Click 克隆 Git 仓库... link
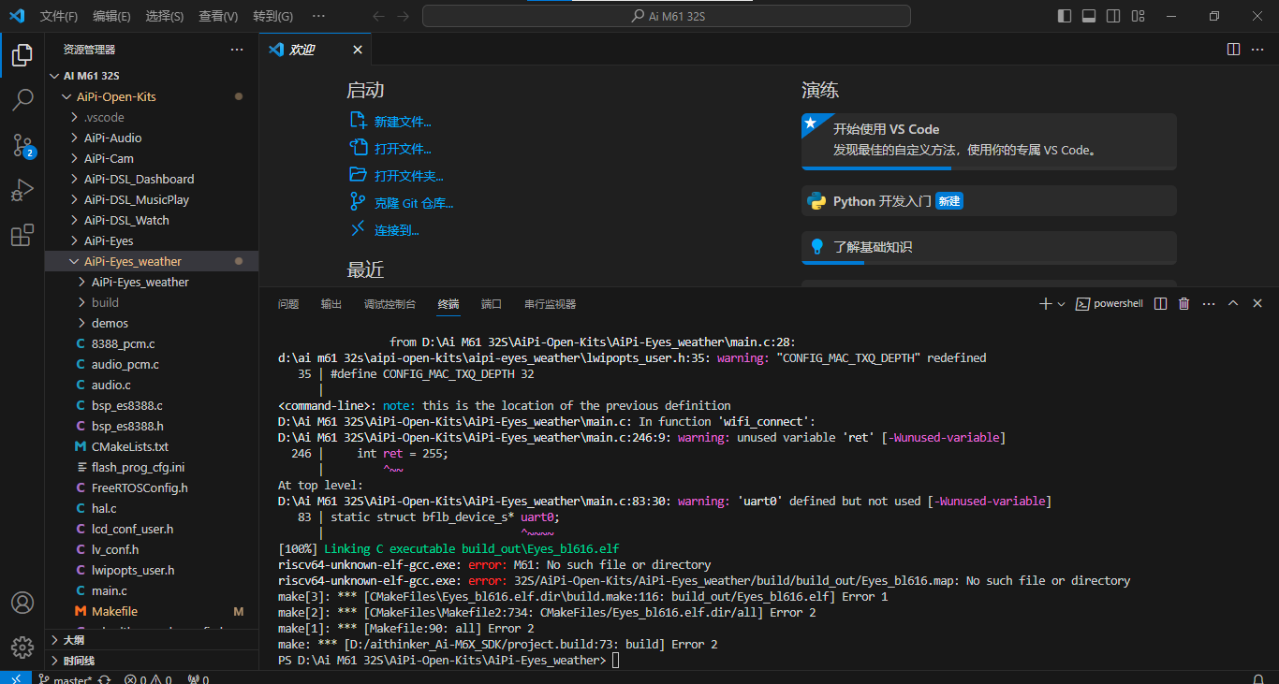This screenshot has width=1279, height=684. pyautogui.click(x=414, y=203)
